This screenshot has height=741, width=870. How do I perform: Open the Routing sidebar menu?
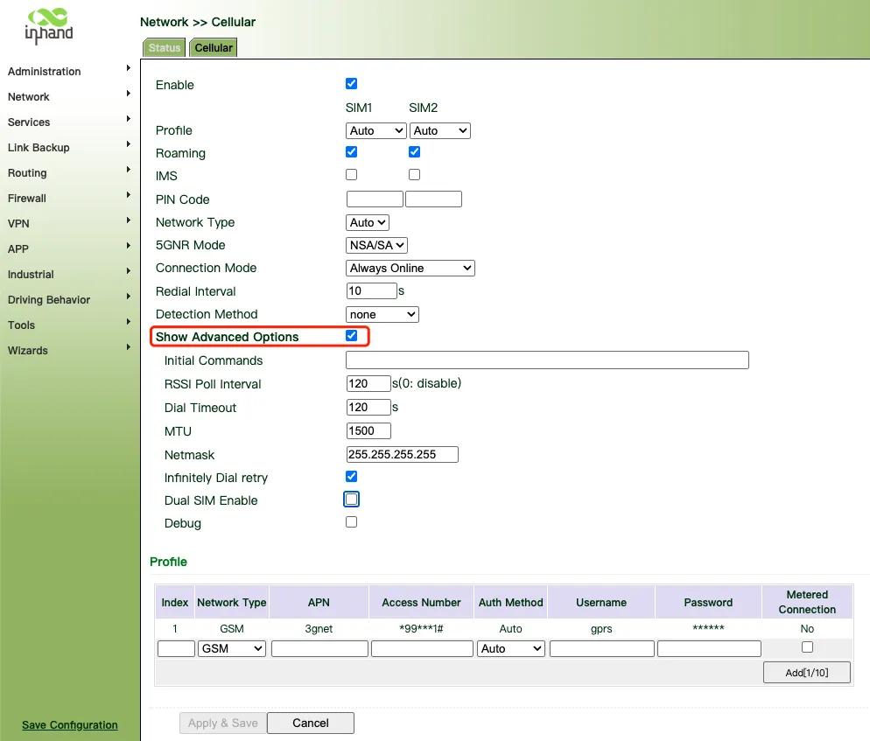[x=27, y=173]
